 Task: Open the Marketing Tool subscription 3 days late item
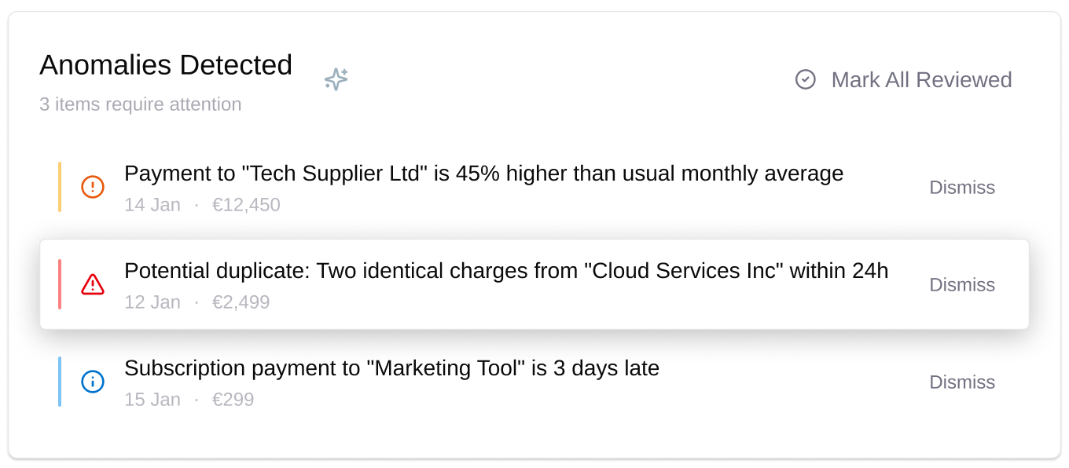[534, 382]
